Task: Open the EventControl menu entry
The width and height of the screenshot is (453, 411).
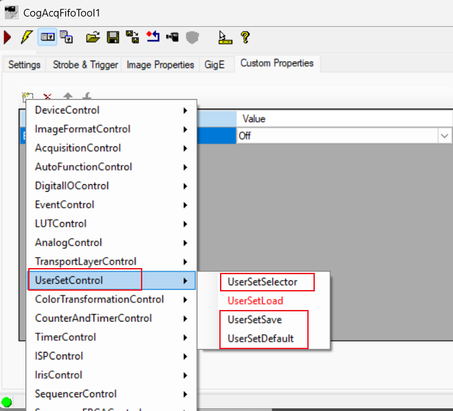Action: [x=111, y=205]
